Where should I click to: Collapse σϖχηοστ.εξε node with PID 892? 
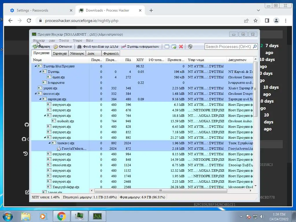45,137
